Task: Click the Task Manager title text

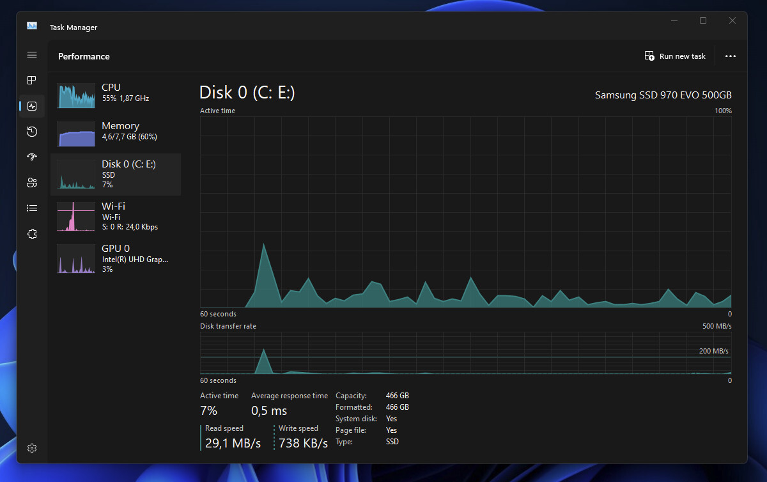Action: (x=74, y=27)
